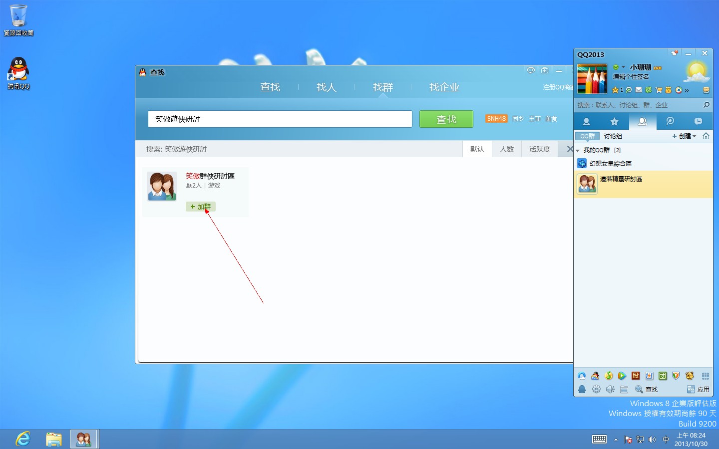
Task: Collapse the 我的QQ群 list
Action: pos(578,150)
